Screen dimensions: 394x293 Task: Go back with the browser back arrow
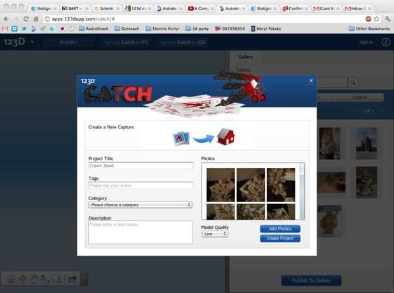[x=6, y=19]
